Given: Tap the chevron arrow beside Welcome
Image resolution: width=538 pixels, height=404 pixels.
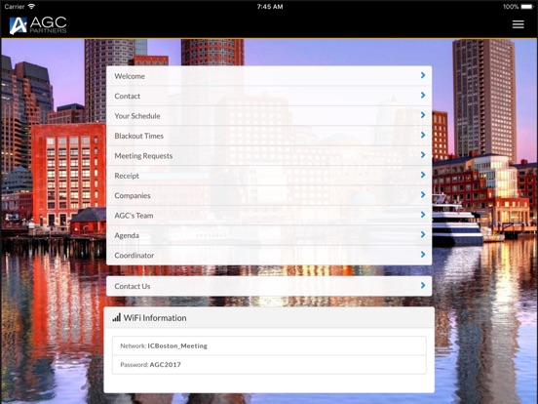Looking at the screenshot, I should pos(423,75).
